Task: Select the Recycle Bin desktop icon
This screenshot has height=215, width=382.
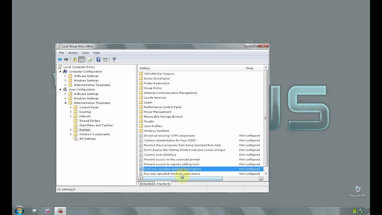Action: point(358,191)
